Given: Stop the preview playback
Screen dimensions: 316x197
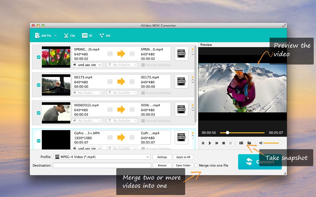Looking at the screenshot, I should pos(224,143).
